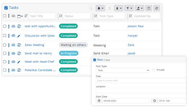
Task: Open the pin dropdown button
Action: 118,8
